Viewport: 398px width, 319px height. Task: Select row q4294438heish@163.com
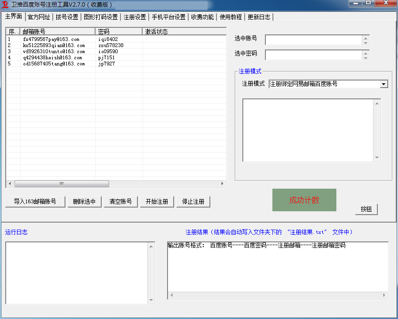(x=116, y=57)
